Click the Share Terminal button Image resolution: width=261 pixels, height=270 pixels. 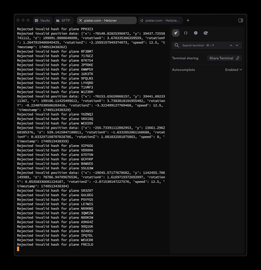(x=224, y=58)
